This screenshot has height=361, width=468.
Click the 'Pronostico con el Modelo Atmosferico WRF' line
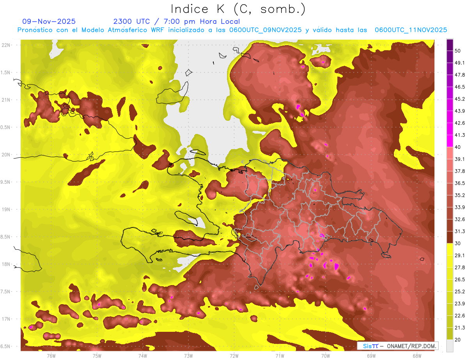[x=232, y=30]
